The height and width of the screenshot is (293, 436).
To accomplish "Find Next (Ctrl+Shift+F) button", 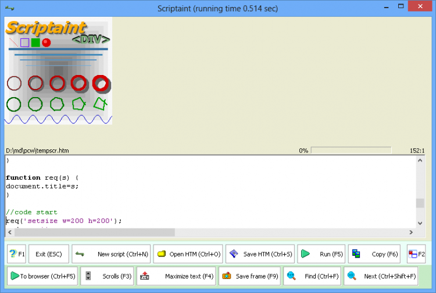I will (x=381, y=276).
